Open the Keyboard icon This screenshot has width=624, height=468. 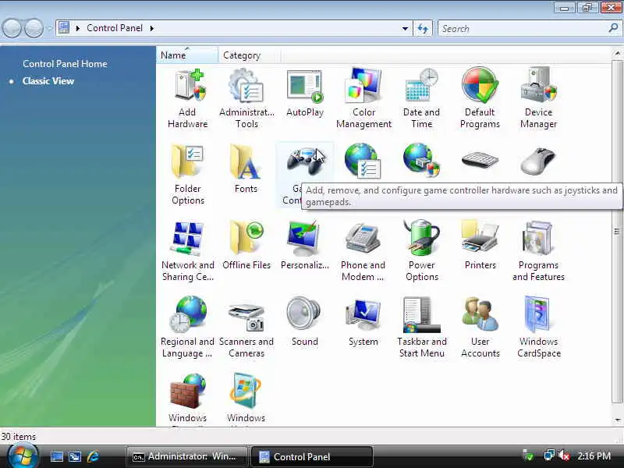click(480, 160)
